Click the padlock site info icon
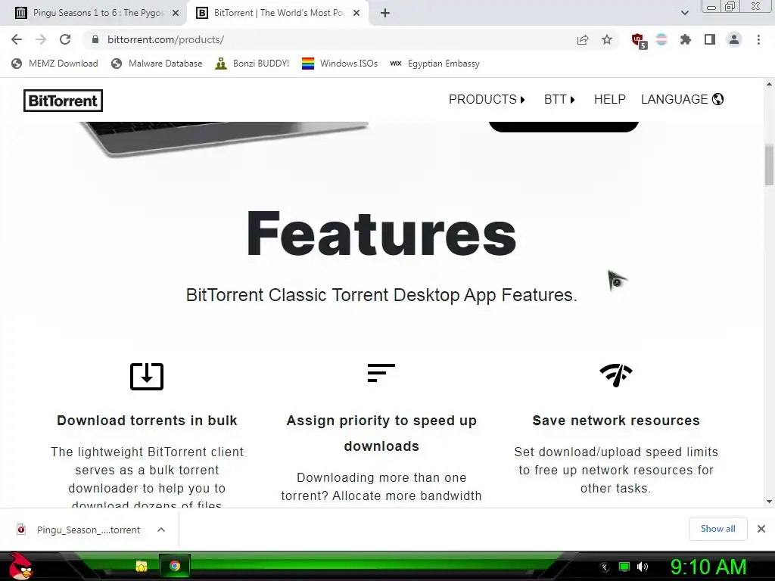Viewport: 775px width, 581px height. (95, 39)
